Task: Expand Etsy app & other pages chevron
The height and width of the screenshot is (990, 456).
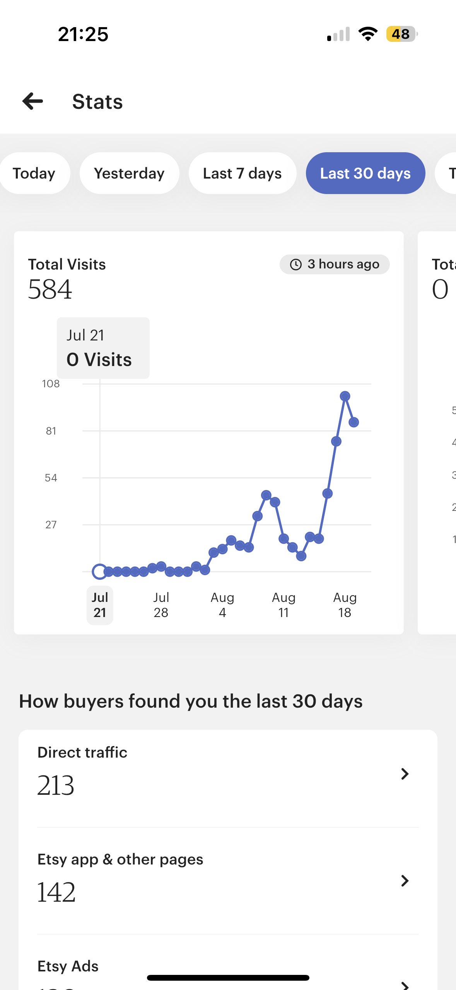Action: [405, 881]
